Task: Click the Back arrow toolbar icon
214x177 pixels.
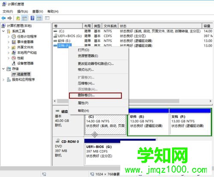Action: coord(3,18)
